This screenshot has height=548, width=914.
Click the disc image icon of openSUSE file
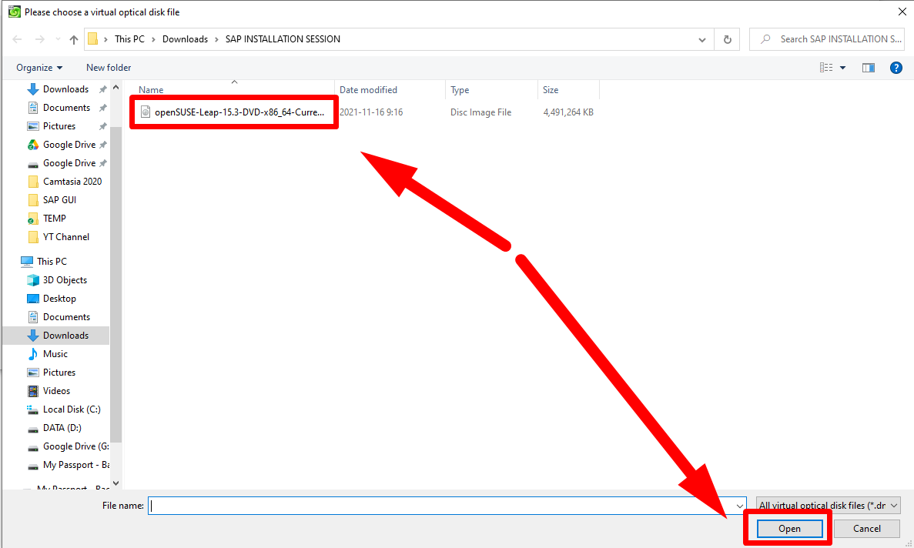[146, 112]
